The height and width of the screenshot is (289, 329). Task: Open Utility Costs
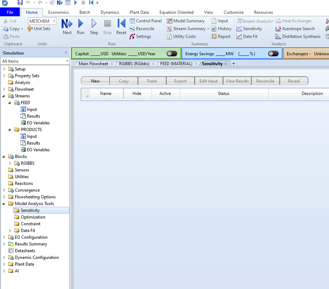click(181, 36)
